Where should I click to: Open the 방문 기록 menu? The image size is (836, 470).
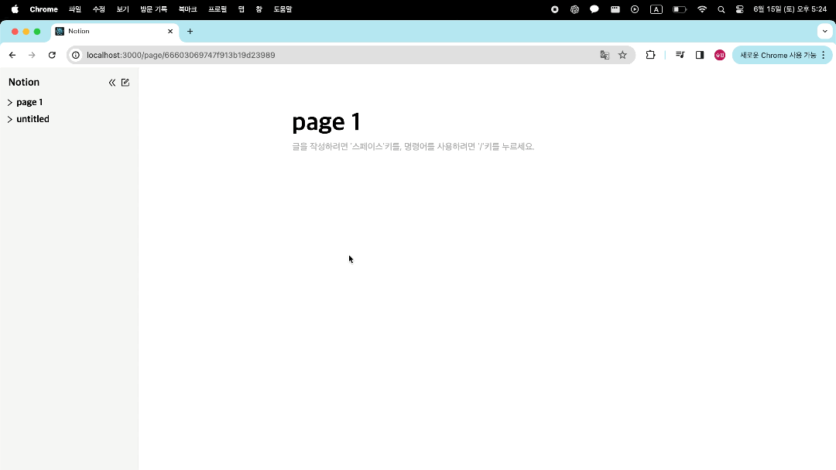pyautogui.click(x=153, y=9)
